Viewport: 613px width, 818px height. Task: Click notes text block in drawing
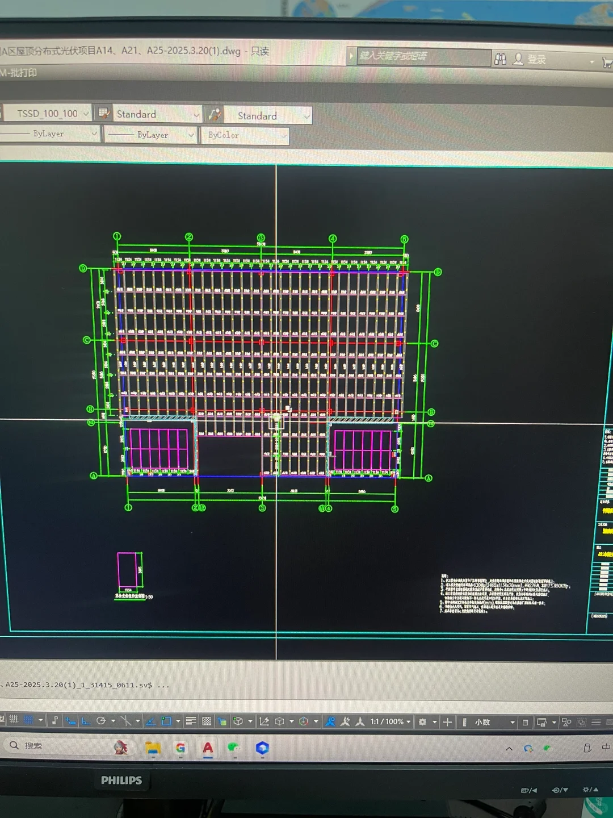[504, 594]
